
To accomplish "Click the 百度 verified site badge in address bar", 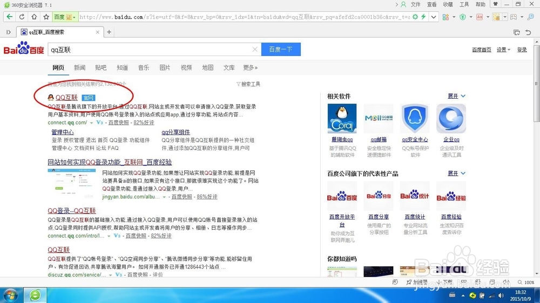I will [65, 17].
